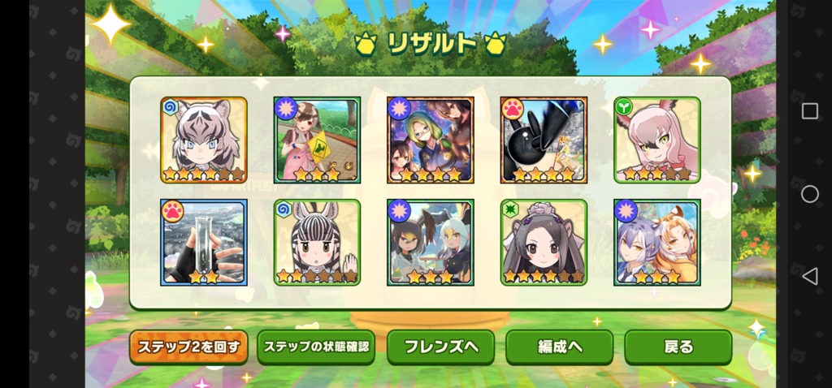This screenshot has width=832, height=388.
Task: Return with the 戻る button
Action: pyautogui.click(x=678, y=347)
